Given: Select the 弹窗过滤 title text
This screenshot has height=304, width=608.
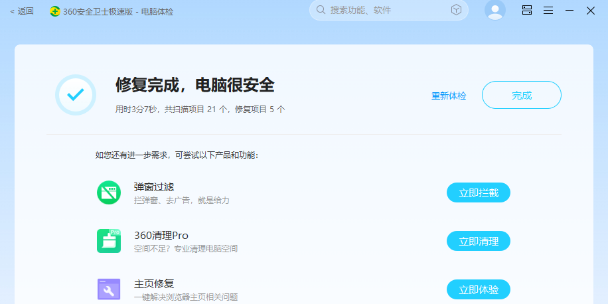Looking at the screenshot, I should click(x=154, y=187).
